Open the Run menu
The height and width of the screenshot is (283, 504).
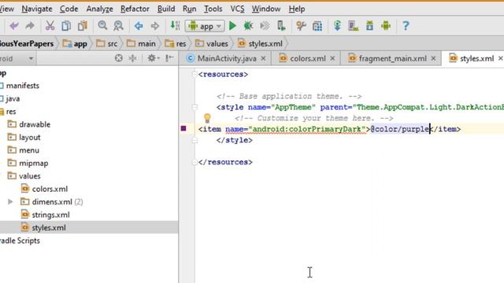click(x=189, y=9)
